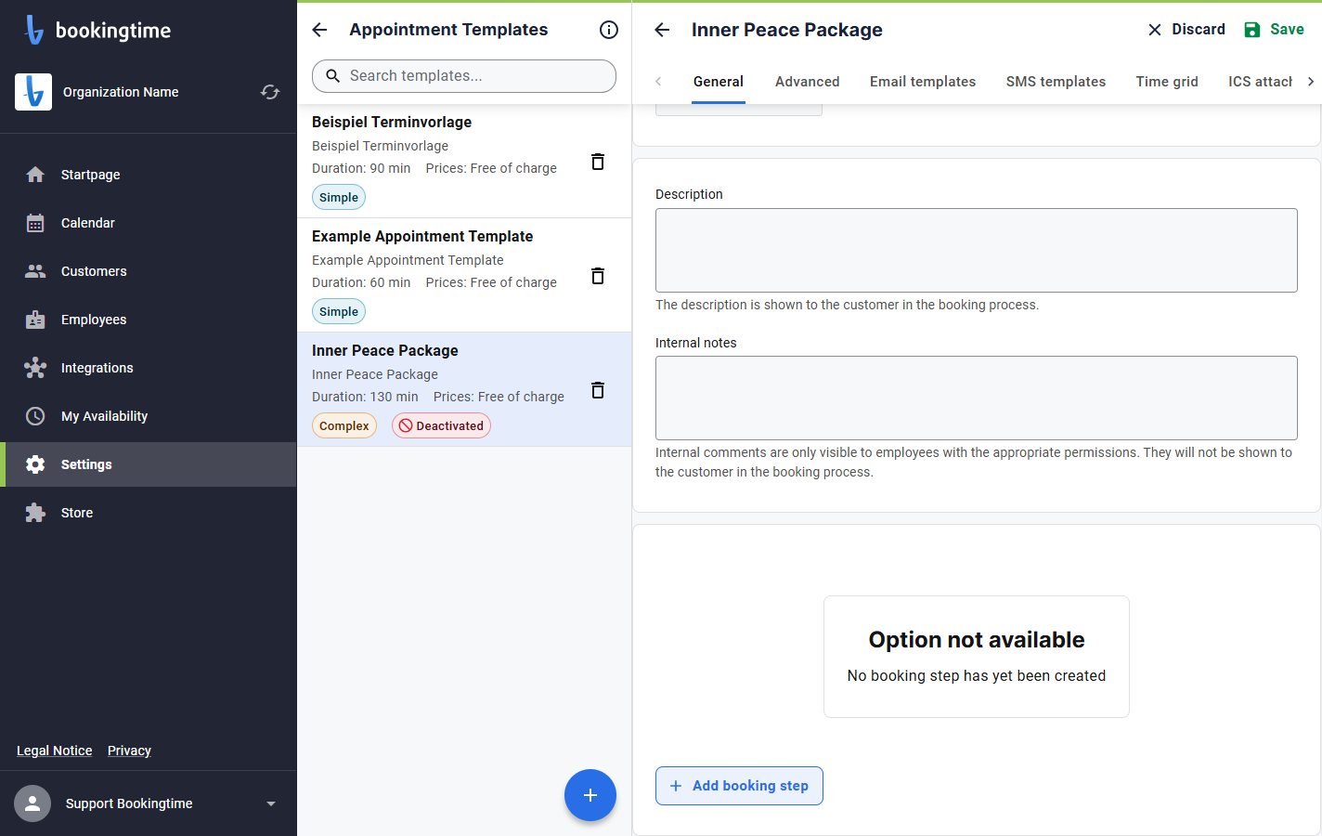Open the SMS templates tab
Image resolution: width=1322 pixels, height=836 pixels.
tap(1056, 82)
